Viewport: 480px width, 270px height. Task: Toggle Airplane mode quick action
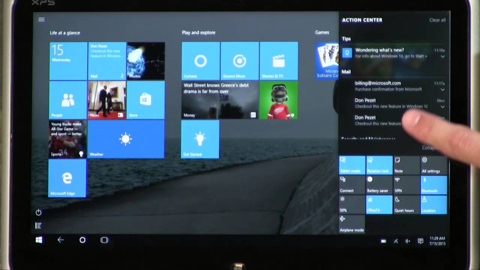pos(352,225)
